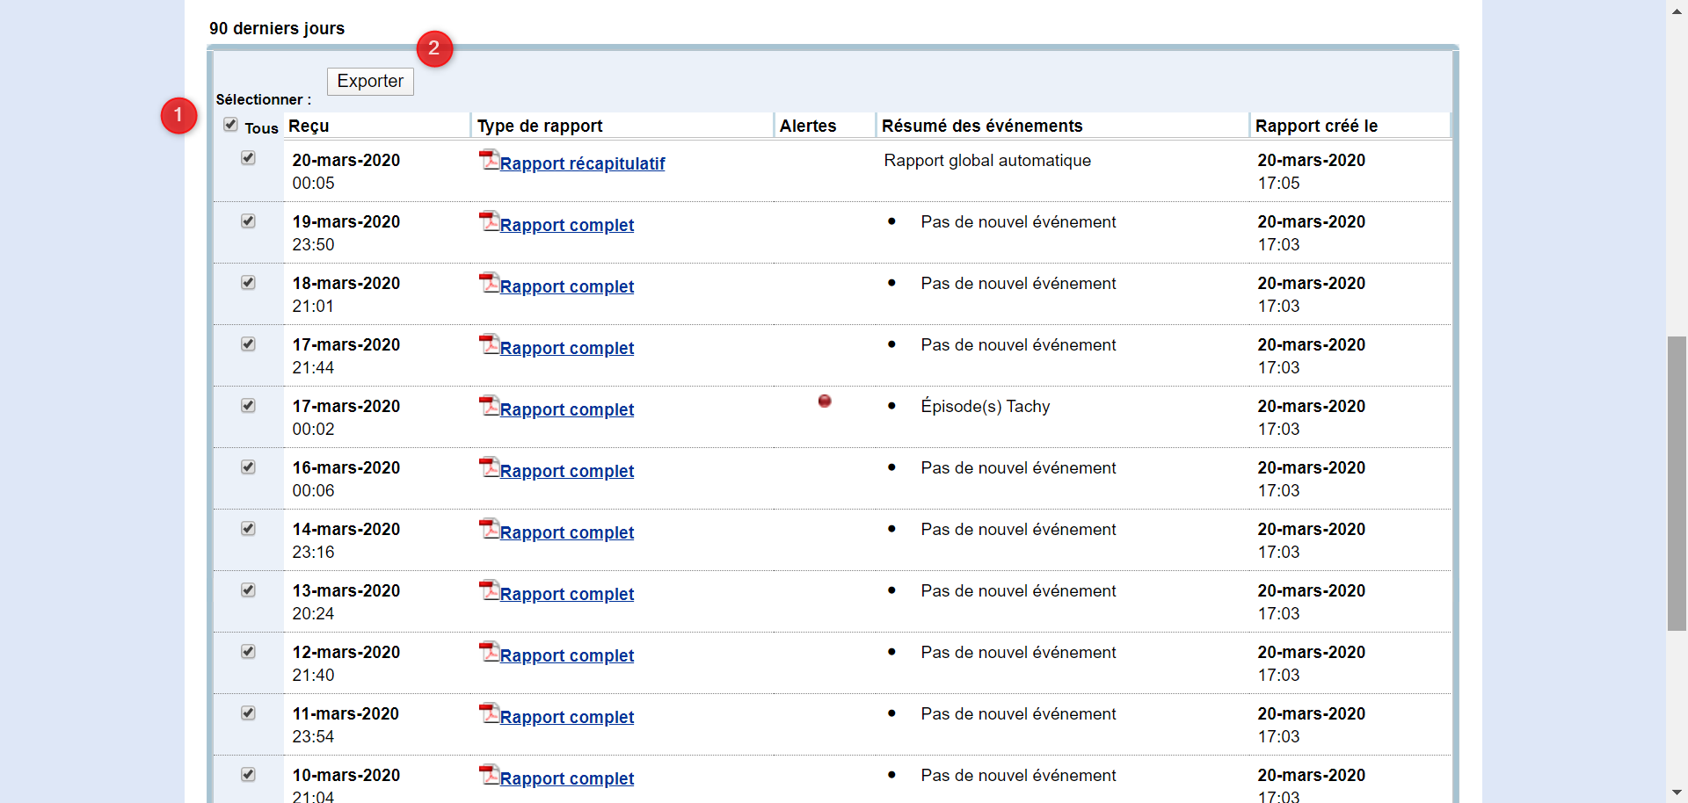Uncheck the 20-mars-2020 00:05 report checkbox
Screen dimensions: 1688x803
click(248, 158)
